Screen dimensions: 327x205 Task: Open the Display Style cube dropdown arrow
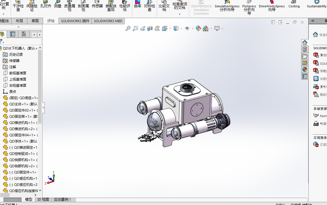click(x=181, y=28)
